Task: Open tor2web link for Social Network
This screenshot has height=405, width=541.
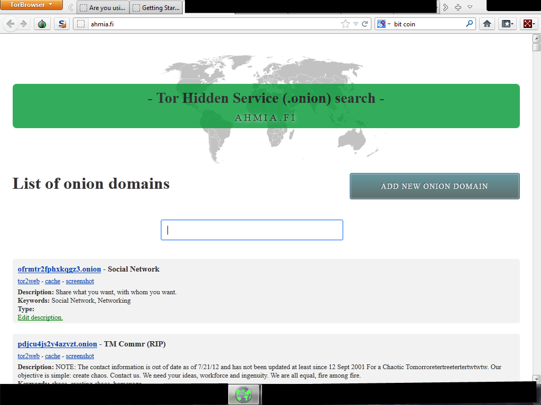Action: (29, 281)
